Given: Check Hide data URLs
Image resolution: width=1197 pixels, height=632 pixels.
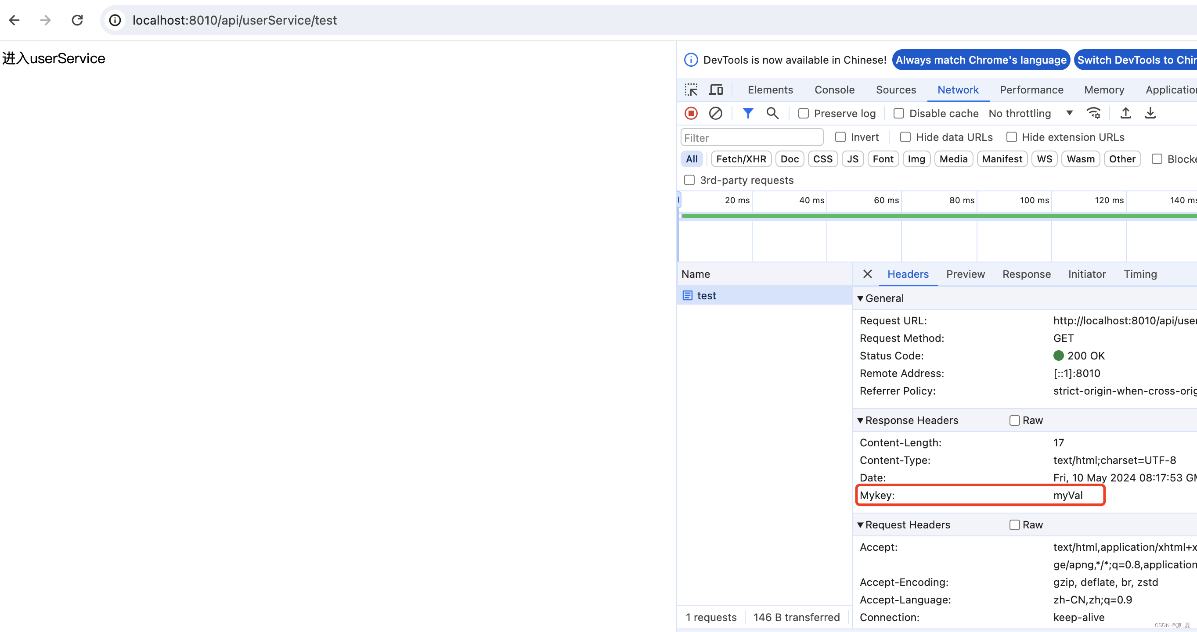Looking at the screenshot, I should [905, 137].
